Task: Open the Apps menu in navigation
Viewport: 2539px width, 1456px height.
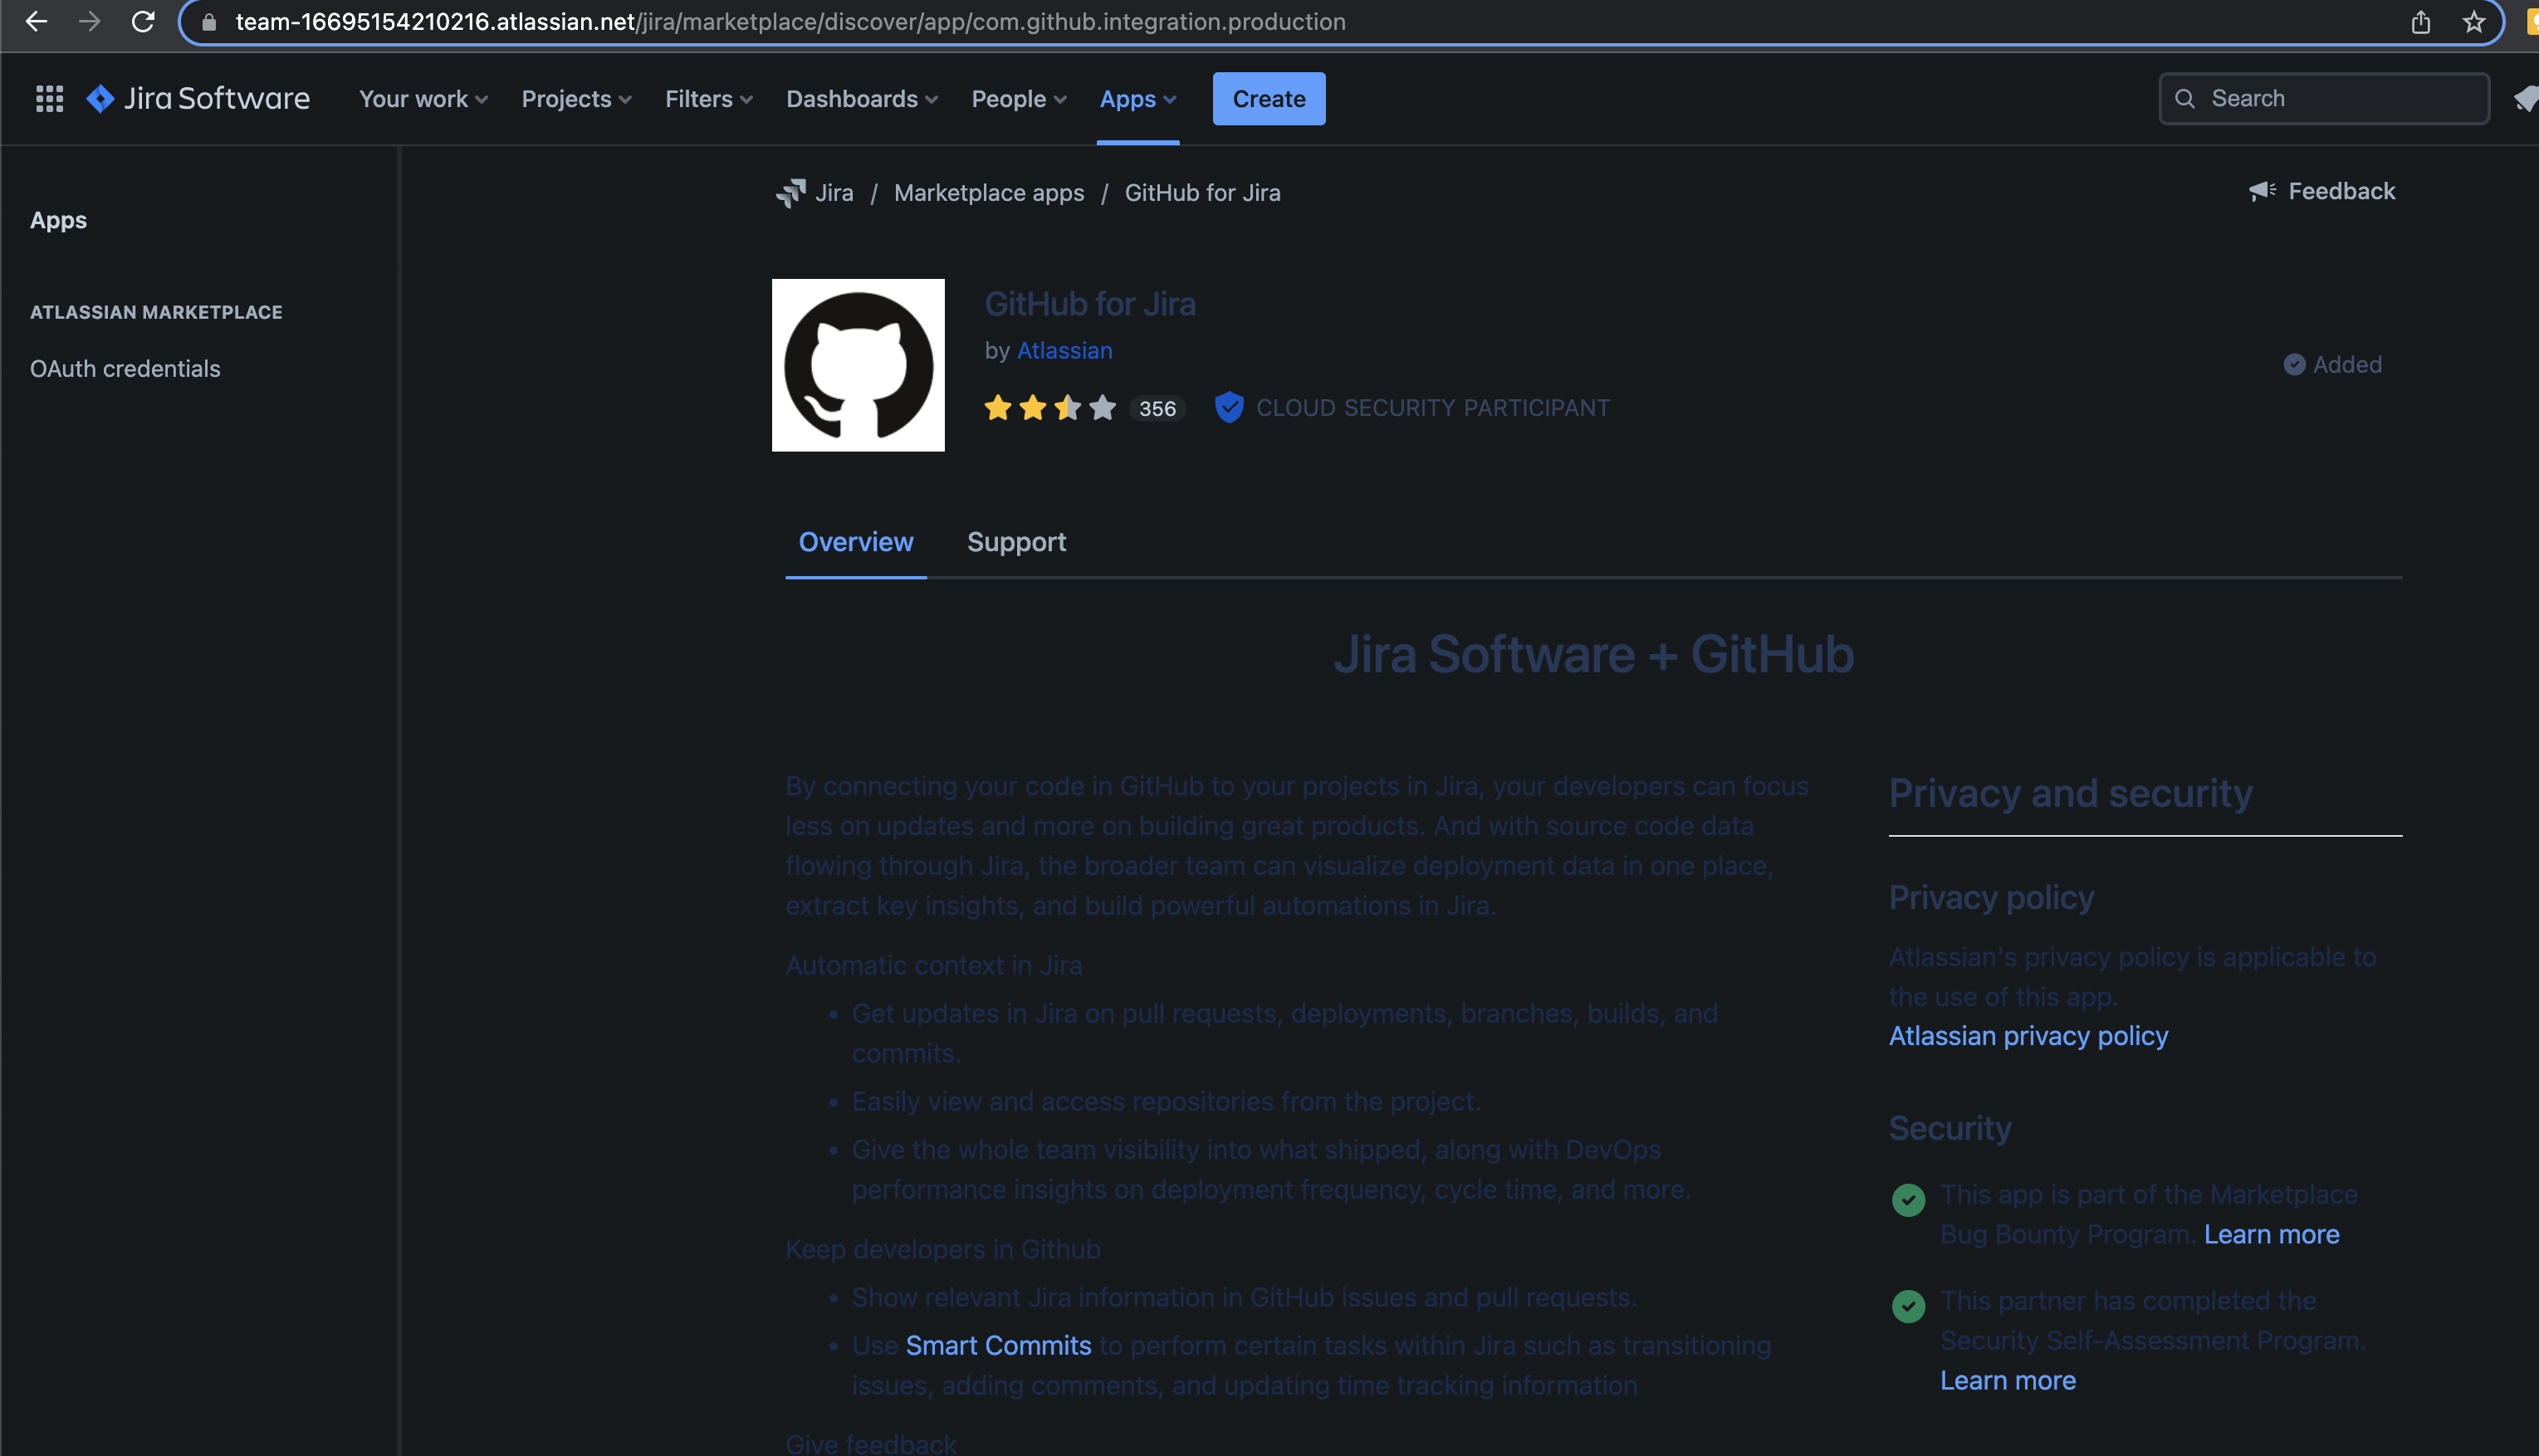Action: 1137,98
